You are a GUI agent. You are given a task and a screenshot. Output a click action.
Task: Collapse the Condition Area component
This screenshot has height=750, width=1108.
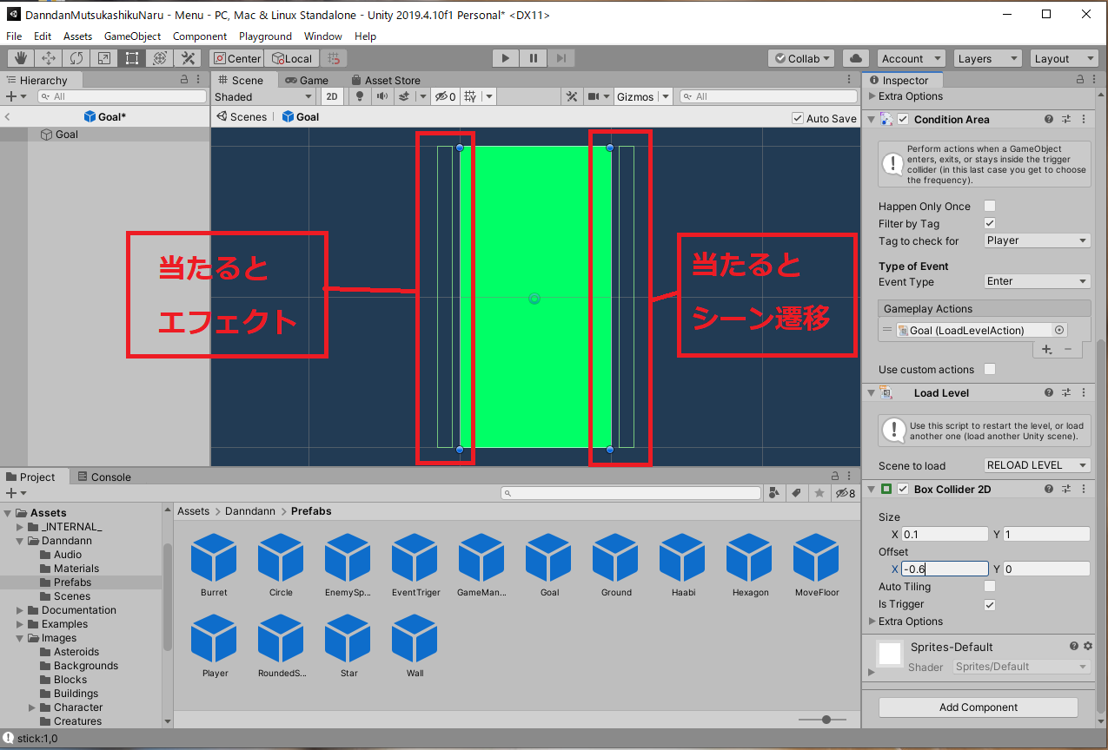tap(872, 120)
